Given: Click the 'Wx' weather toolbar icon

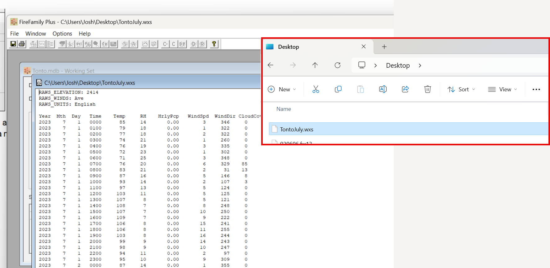Looking at the screenshot, I should click(42, 44).
